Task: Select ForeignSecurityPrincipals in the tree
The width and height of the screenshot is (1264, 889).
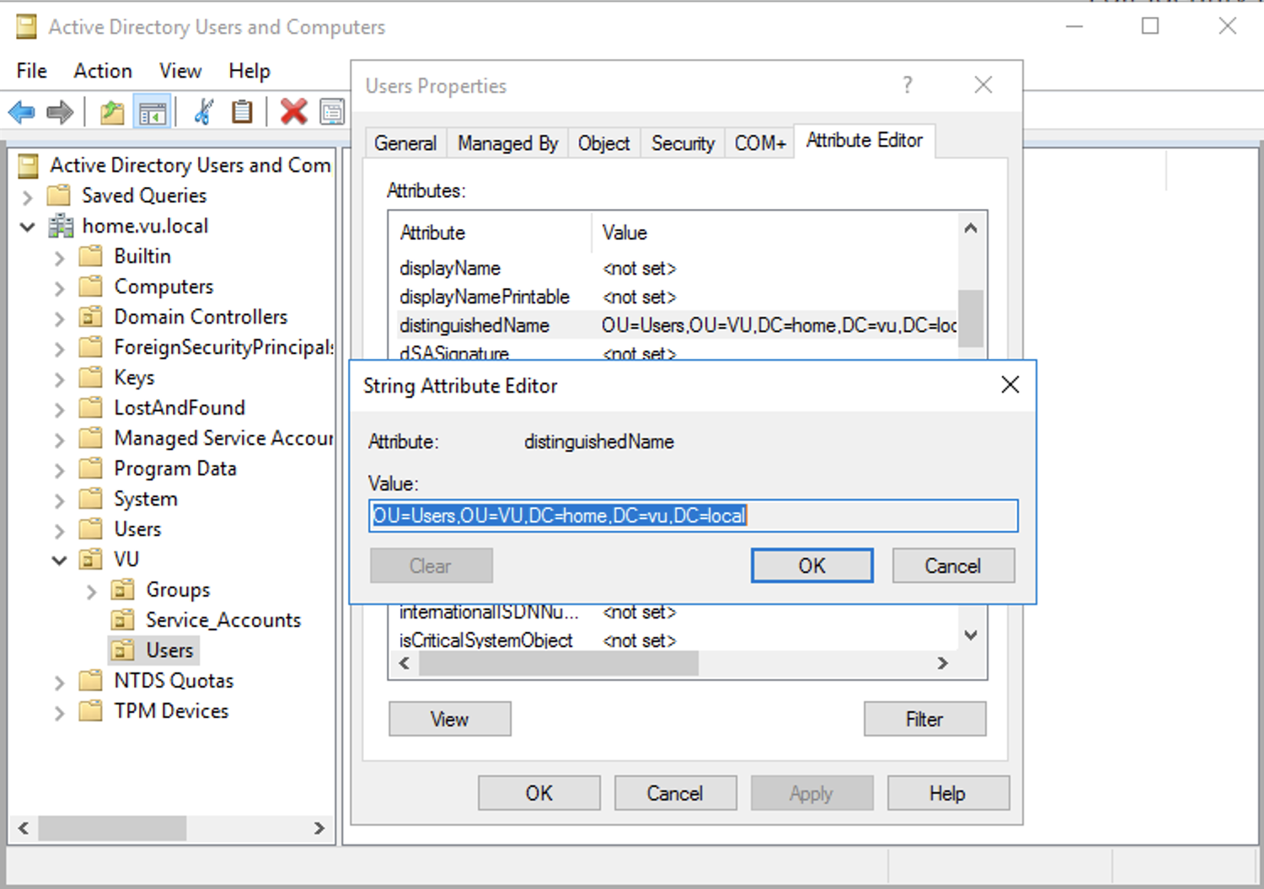Action: tap(223, 347)
